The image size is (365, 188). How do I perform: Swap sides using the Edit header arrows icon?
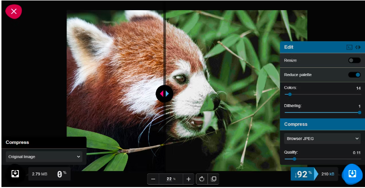pyautogui.click(x=358, y=47)
